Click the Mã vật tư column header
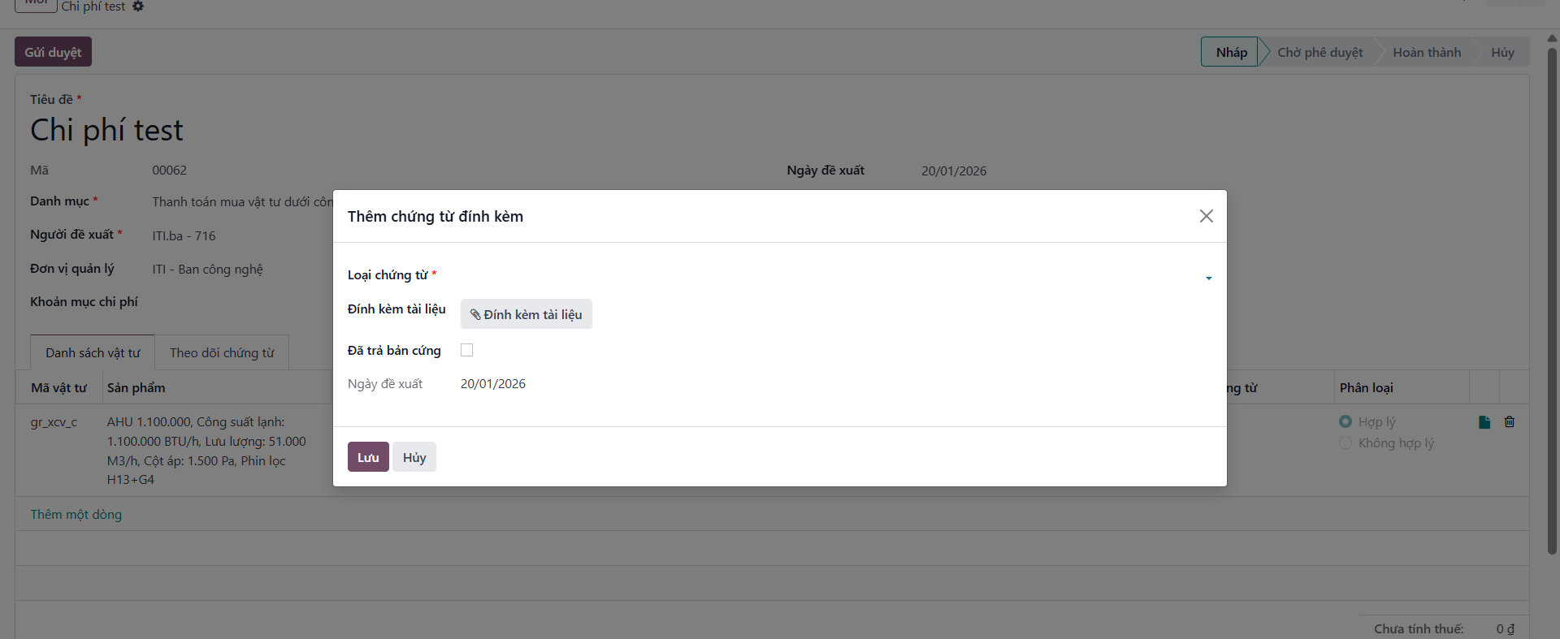1560x639 pixels. click(58, 387)
